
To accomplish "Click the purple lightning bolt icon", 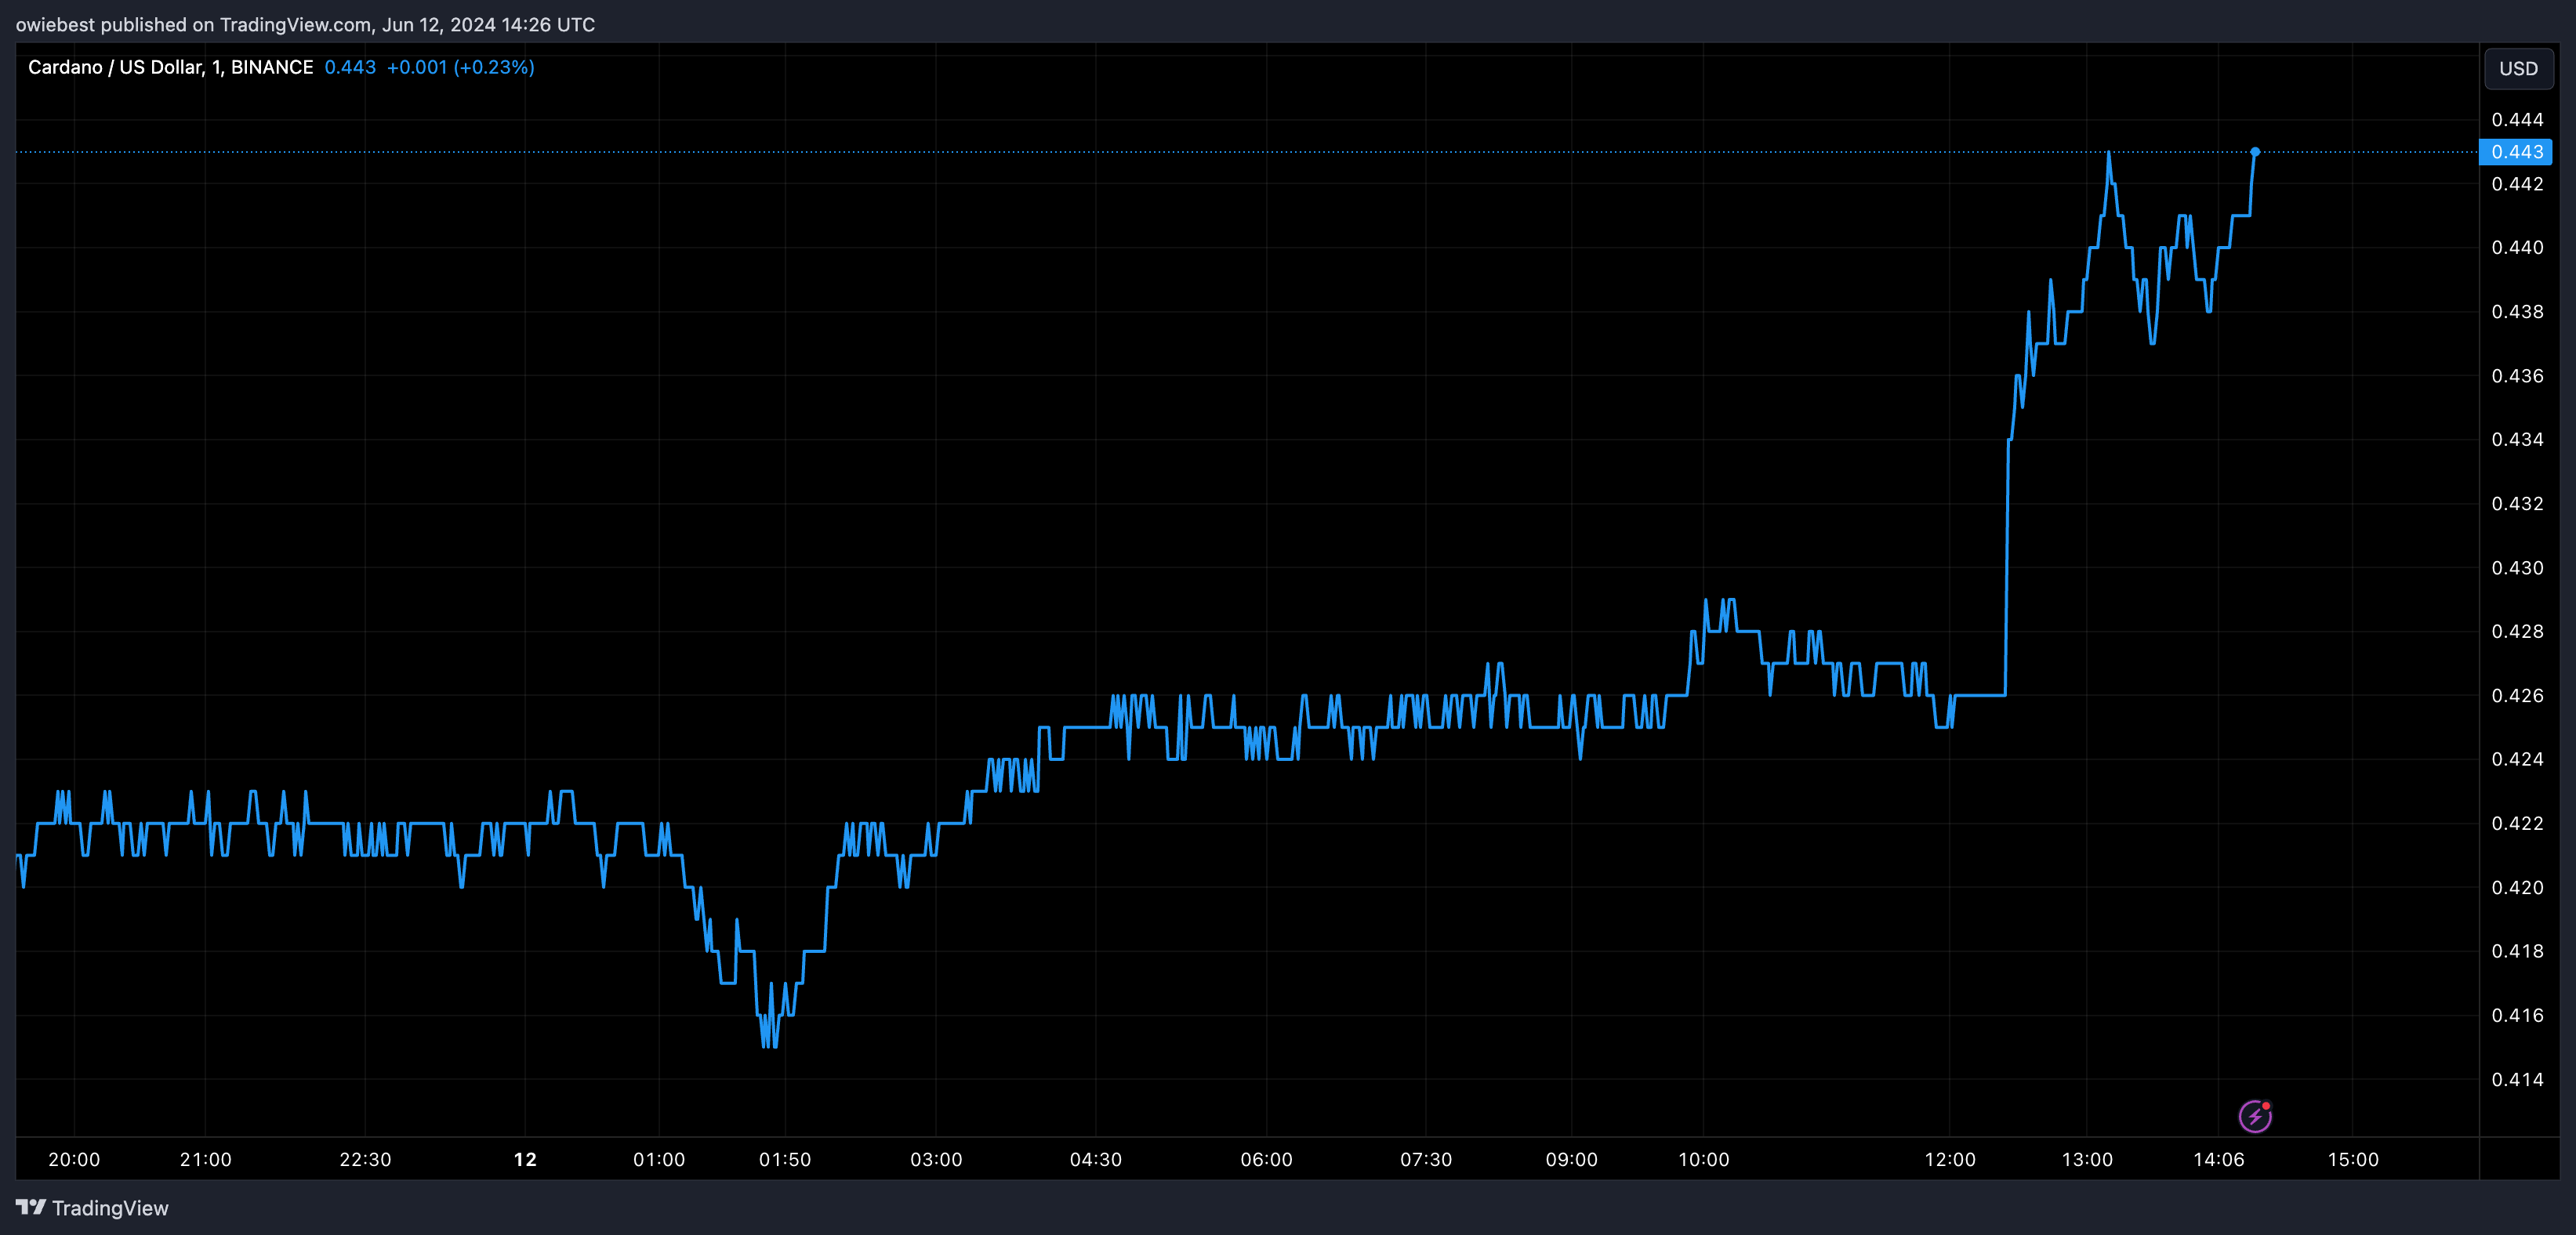I will (2254, 1115).
